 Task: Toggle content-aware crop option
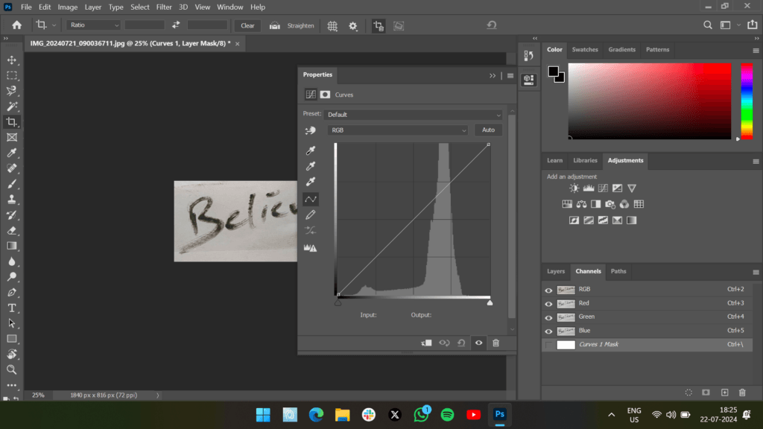399,26
